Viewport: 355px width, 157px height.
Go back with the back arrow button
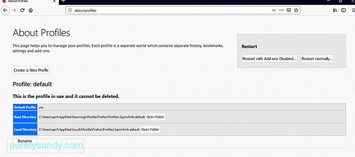click(5, 10)
